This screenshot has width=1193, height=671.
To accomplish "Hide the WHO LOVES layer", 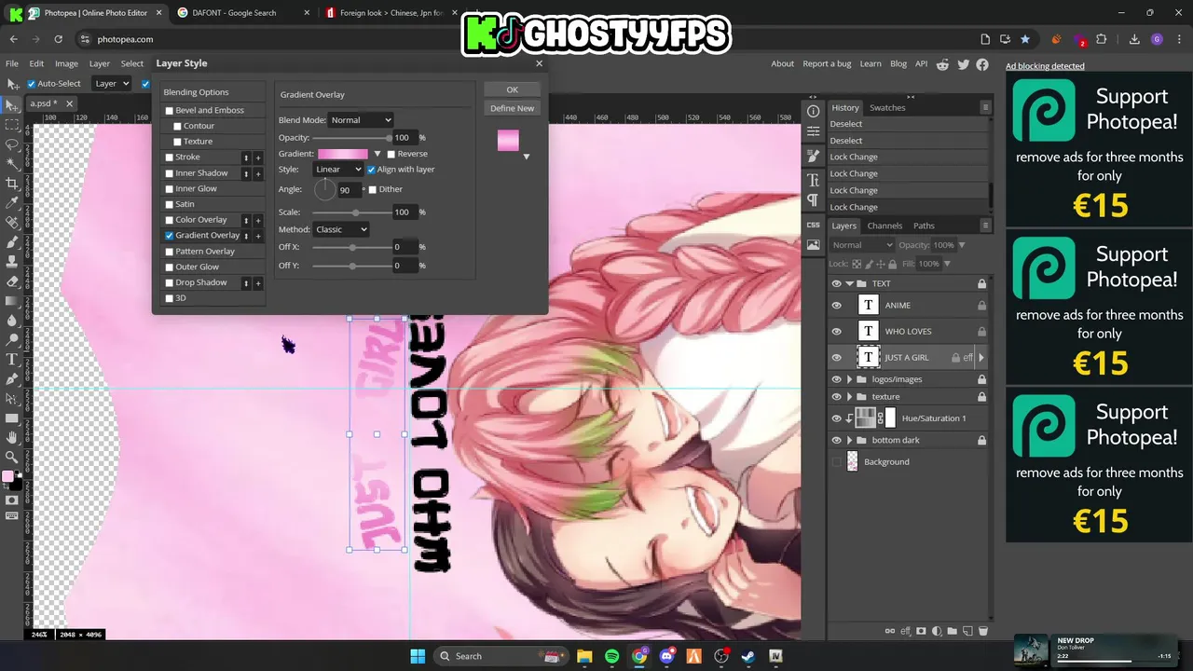I will coord(836,331).
